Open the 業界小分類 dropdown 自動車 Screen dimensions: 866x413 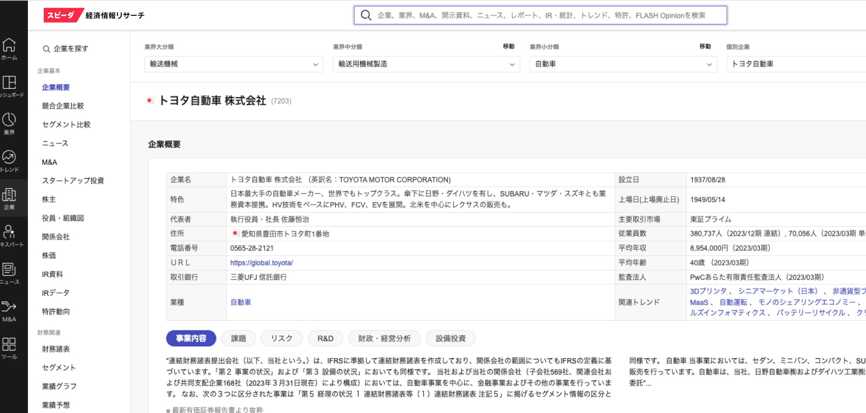[x=623, y=64]
